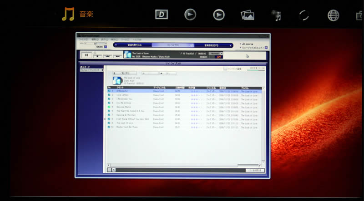The image size is (364, 201).
Task: Skip to the next track
Action: pos(118,56)
